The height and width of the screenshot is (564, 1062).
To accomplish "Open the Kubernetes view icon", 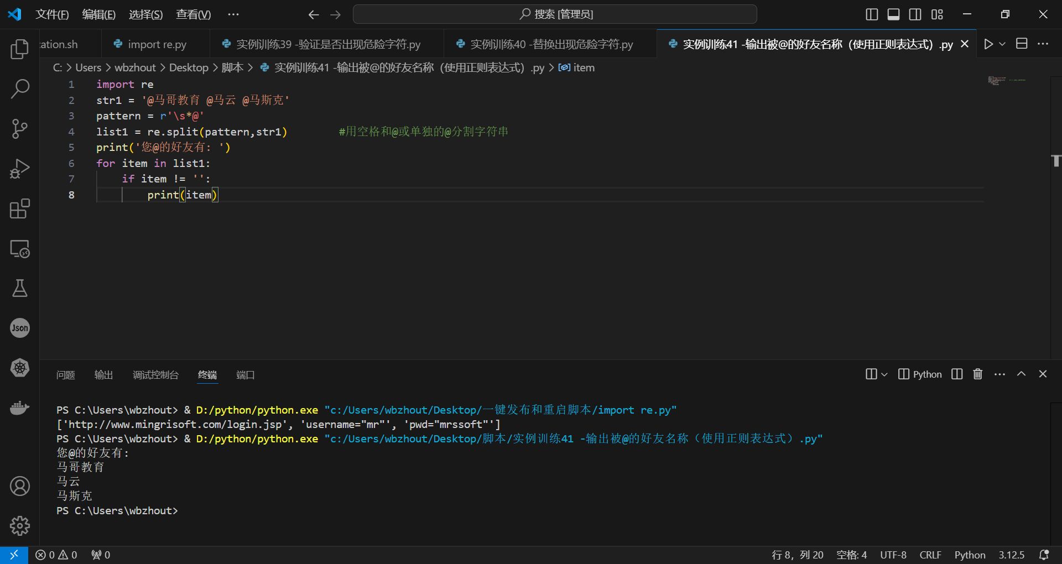I will [x=20, y=368].
